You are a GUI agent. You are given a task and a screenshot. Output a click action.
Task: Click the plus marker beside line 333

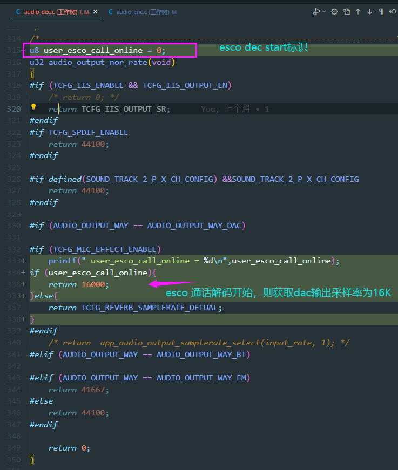23,261
